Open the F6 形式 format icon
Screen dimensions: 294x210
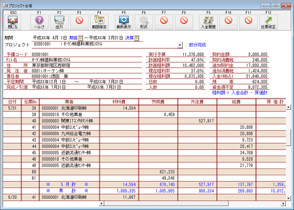[144, 22]
